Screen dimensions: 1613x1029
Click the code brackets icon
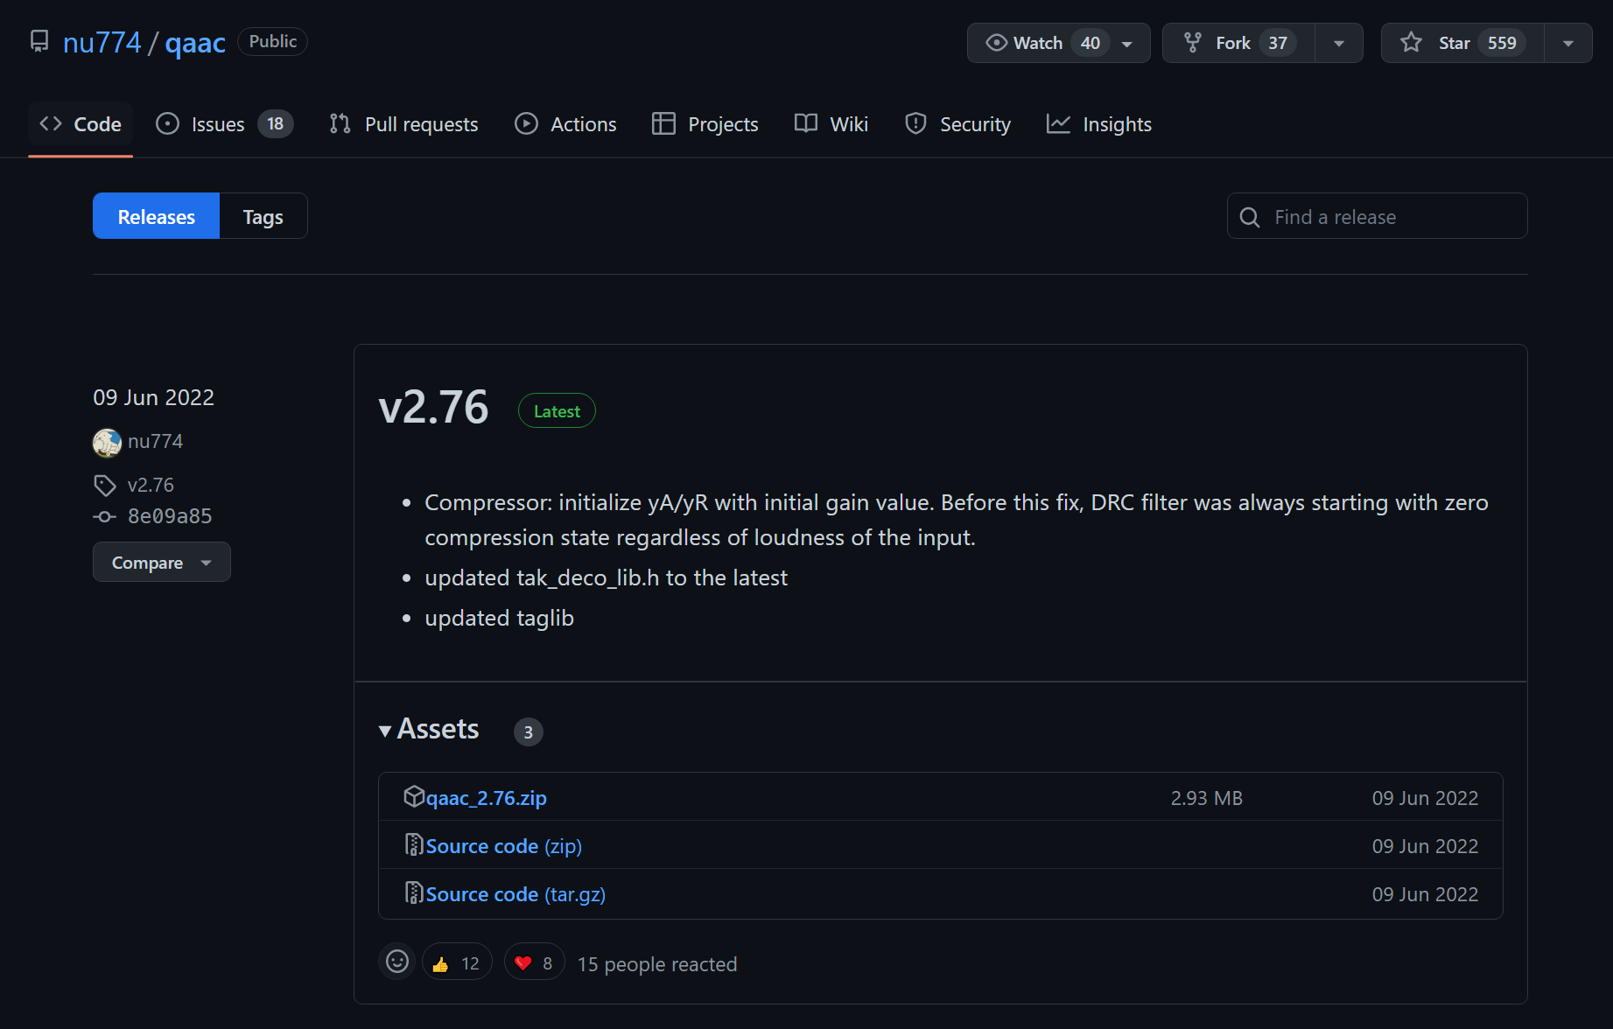[x=51, y=124]
